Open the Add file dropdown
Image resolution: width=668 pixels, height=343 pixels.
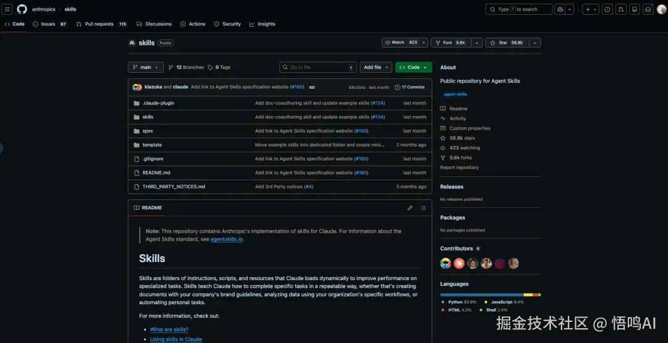point(376,67)
